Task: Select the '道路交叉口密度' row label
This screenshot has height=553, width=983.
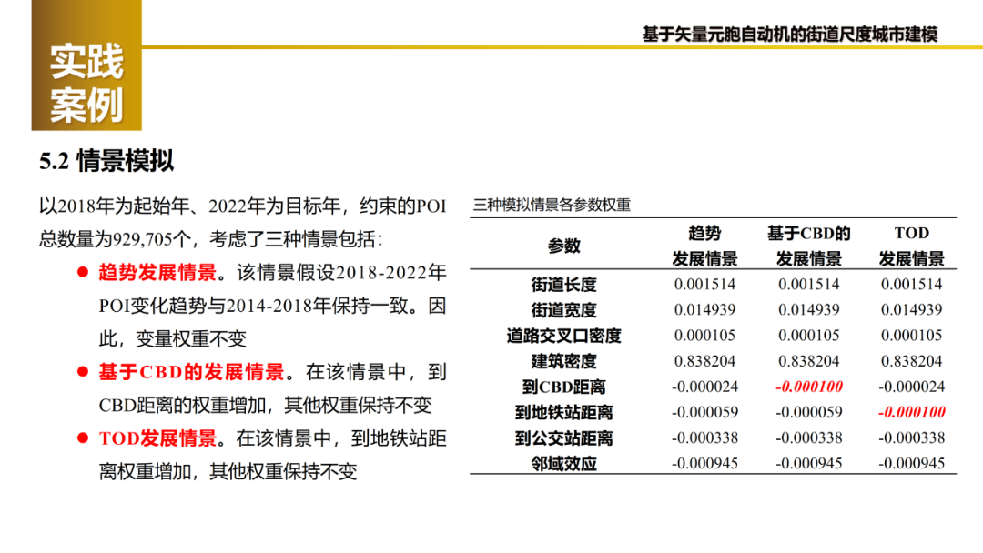Action: pyautogui.click(x=563, y=336)
